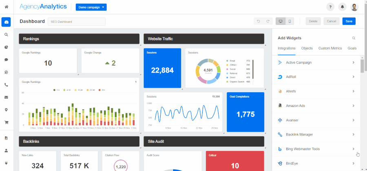Click the dashboard name input field
The height and width of the screenshot is (171, 367).
coord(77,22)
